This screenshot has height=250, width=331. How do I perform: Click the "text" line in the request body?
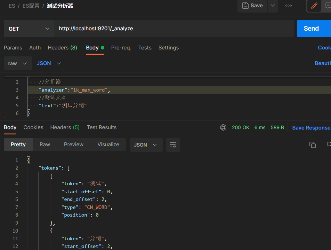[63, 106]
